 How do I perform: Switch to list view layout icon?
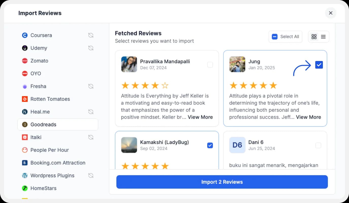pyautogui.click(x=323, y=37)
